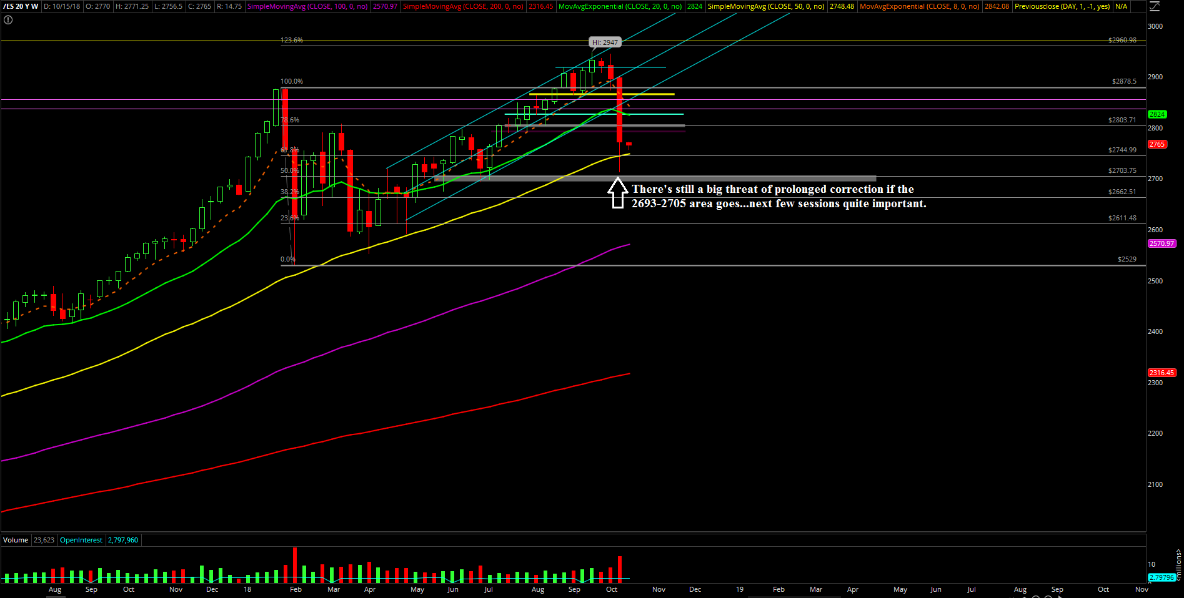Click the $2703.75 Fibonacci price label

[1122, 170]
